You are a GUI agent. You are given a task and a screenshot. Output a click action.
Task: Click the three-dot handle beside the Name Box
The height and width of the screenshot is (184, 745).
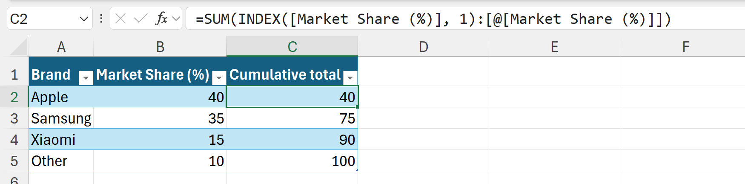(101, 19)
